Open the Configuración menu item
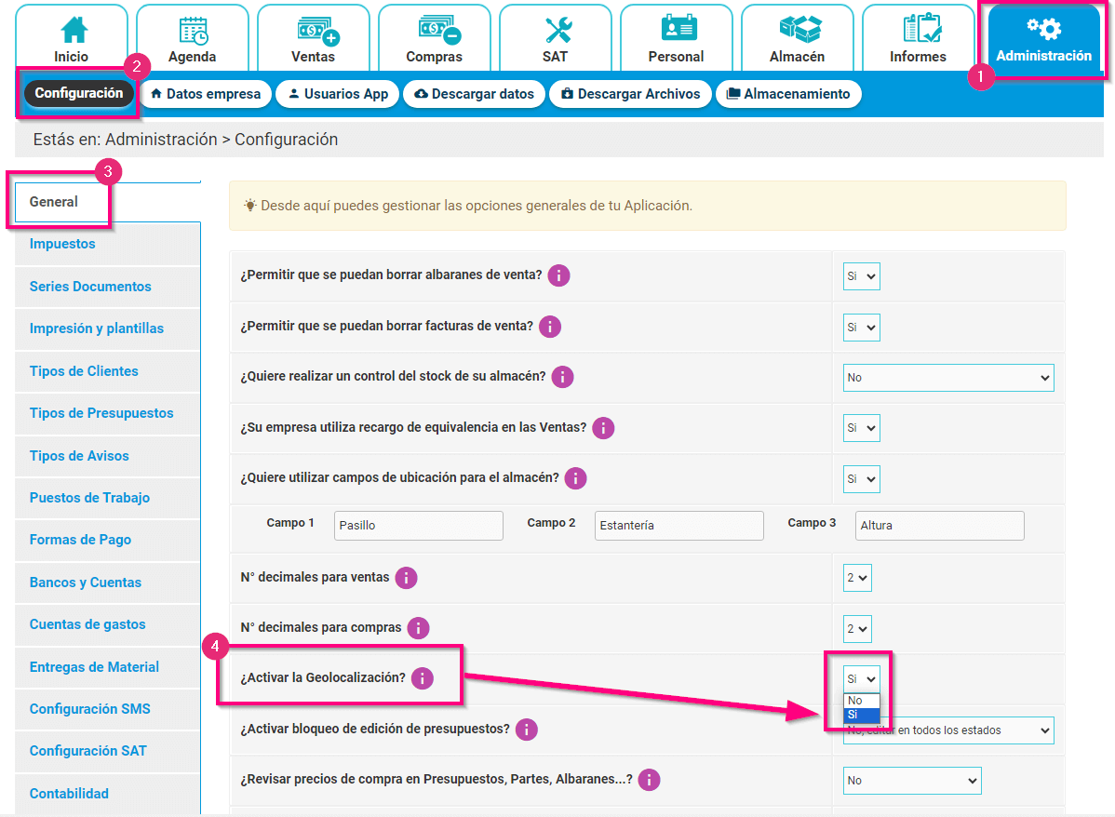1115x817 pixels. 78,93
